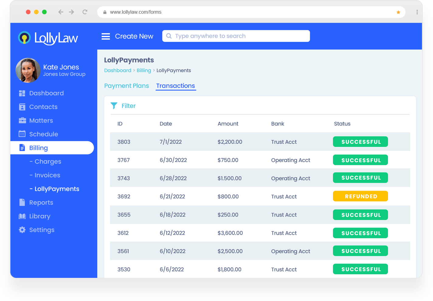
Task: Open Matters in the sidebar
Action: click(41, 121)
